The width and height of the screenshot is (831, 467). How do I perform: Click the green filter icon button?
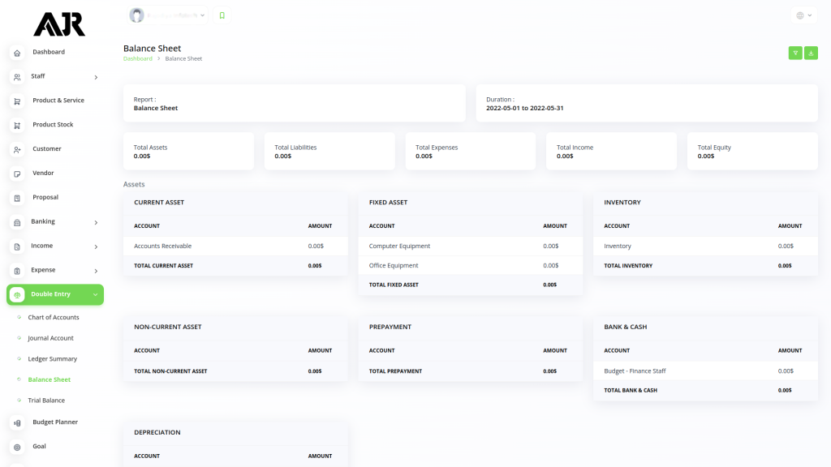795,53
